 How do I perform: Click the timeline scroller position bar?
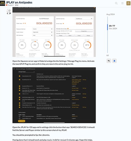(x=107, y=27)
